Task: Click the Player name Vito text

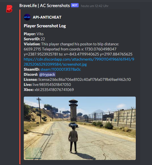Action: click(x=40, y=34)
